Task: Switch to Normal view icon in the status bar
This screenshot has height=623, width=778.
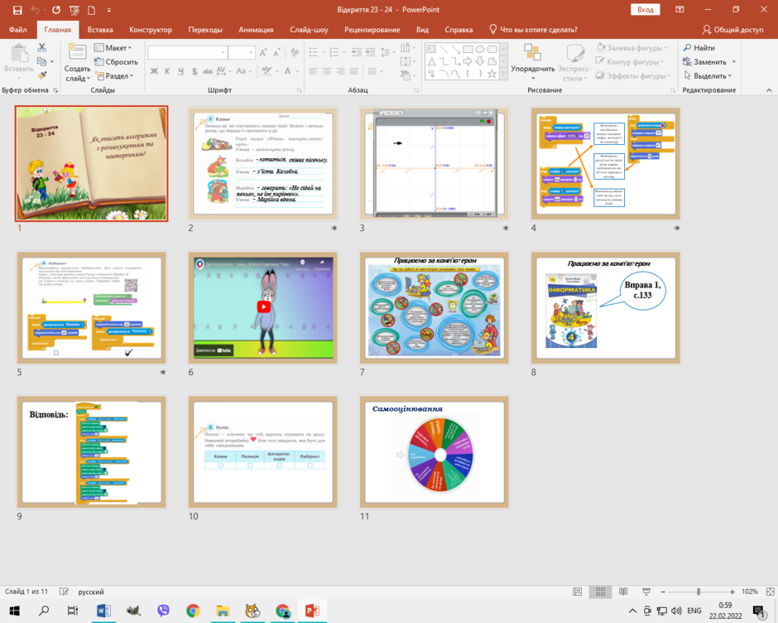Action: click(x=578, y=592)
